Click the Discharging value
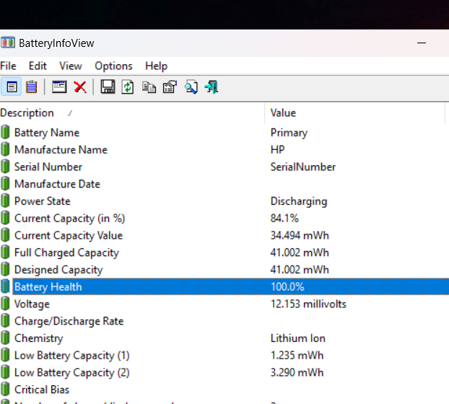This screenshot has width=449, height=404. [299, 201]
